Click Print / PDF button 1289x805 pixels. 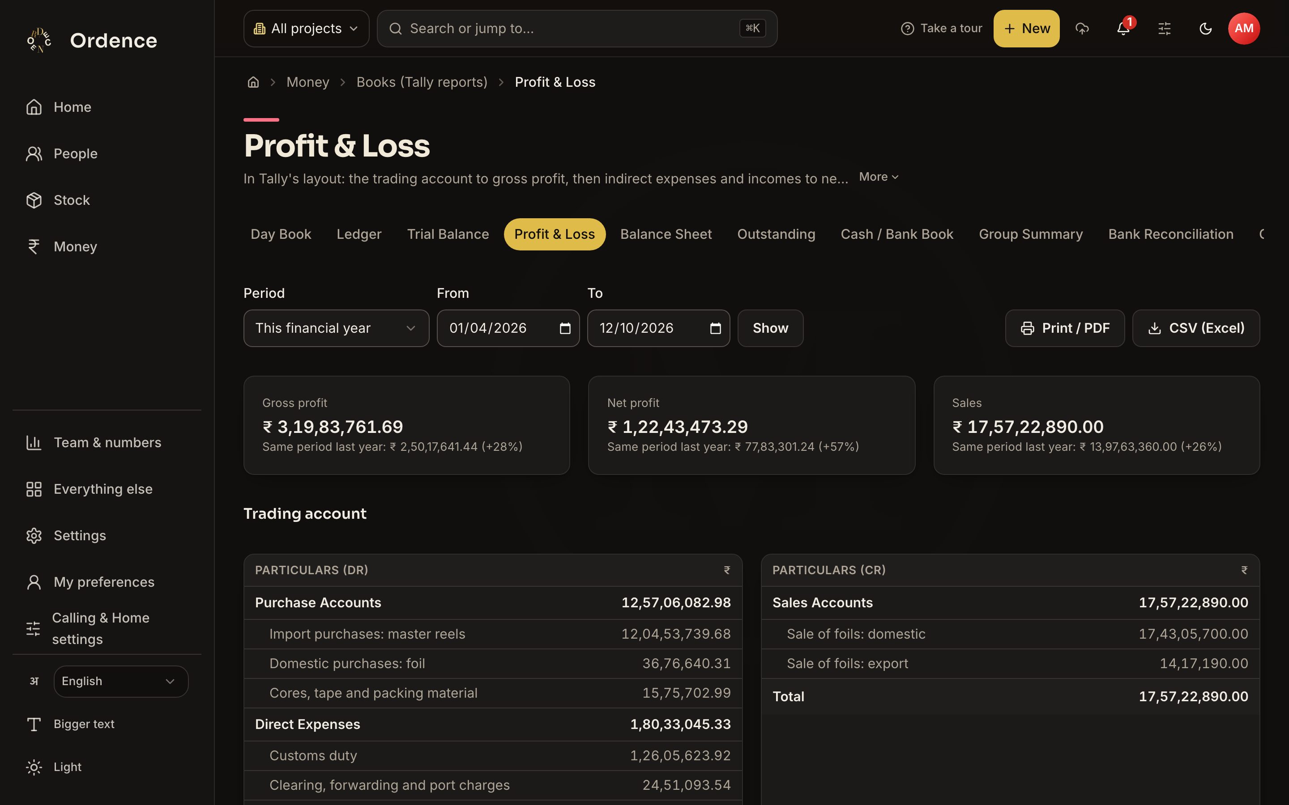click(x=1065, y=329)
